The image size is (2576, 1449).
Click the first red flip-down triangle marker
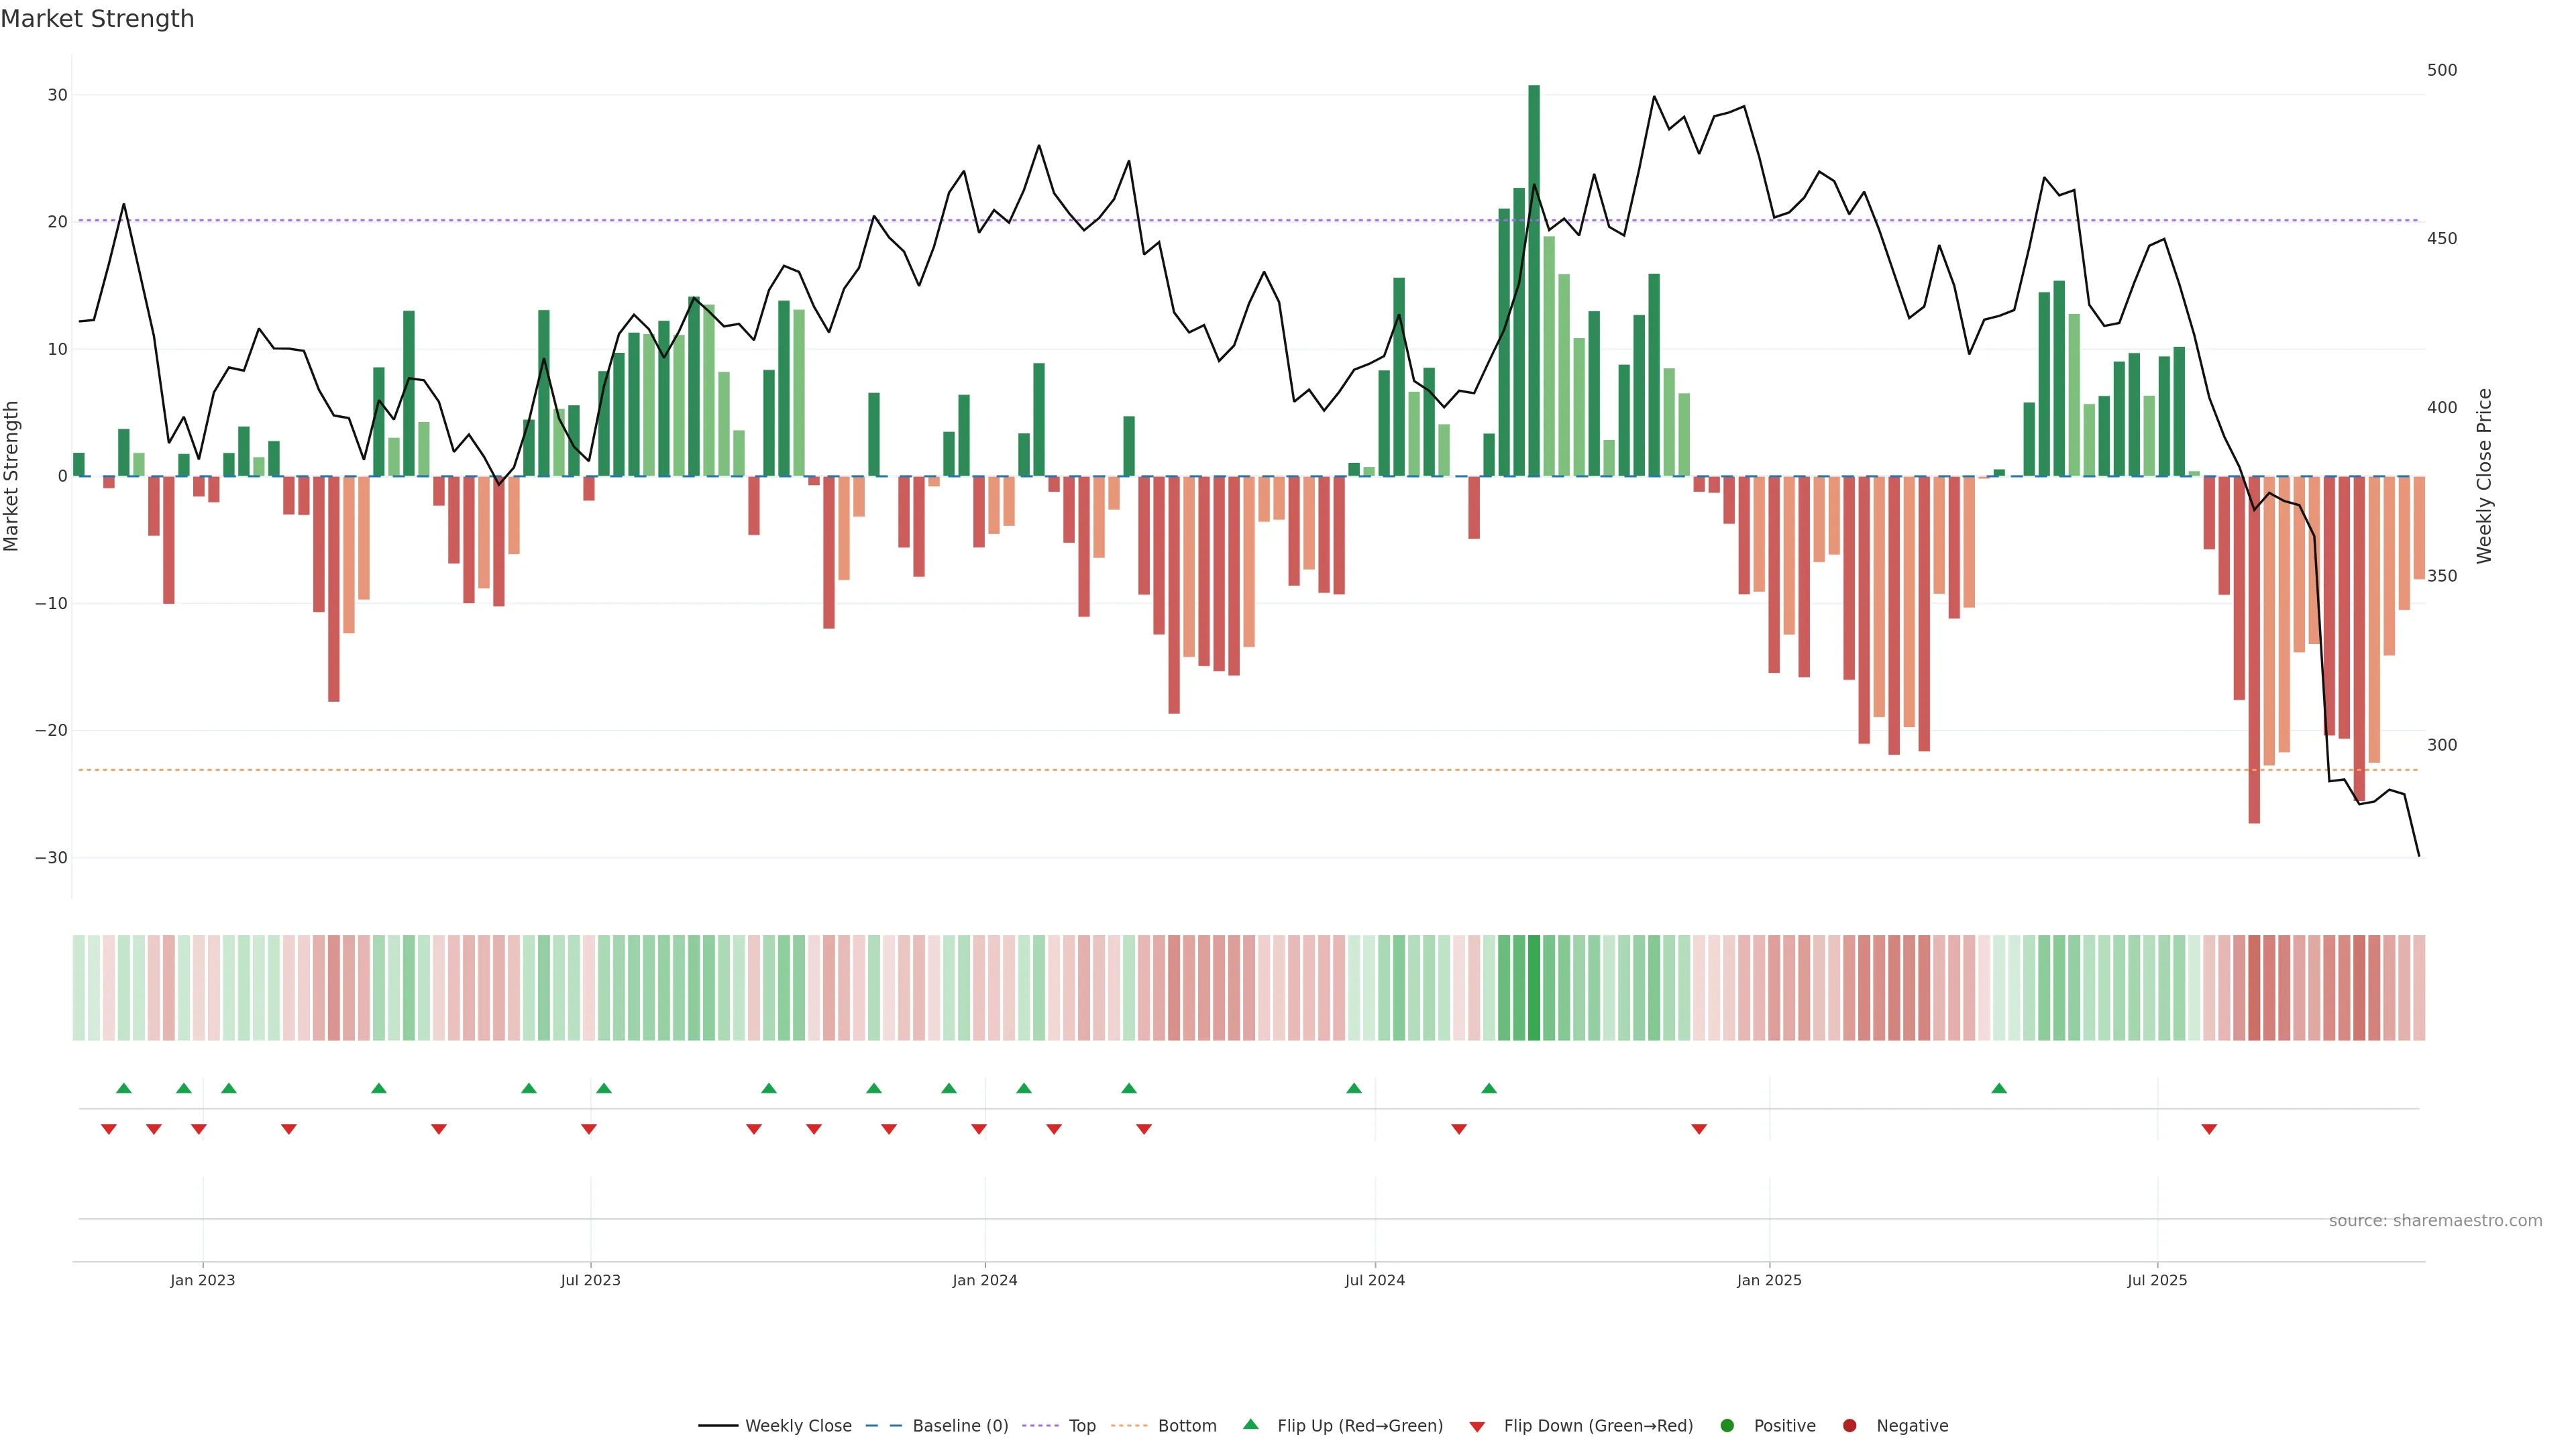[x=109, y=1129]
